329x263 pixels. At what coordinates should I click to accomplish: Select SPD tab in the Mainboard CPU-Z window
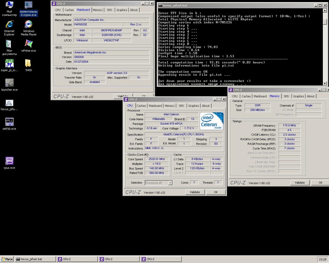click(x=109, y=10)
